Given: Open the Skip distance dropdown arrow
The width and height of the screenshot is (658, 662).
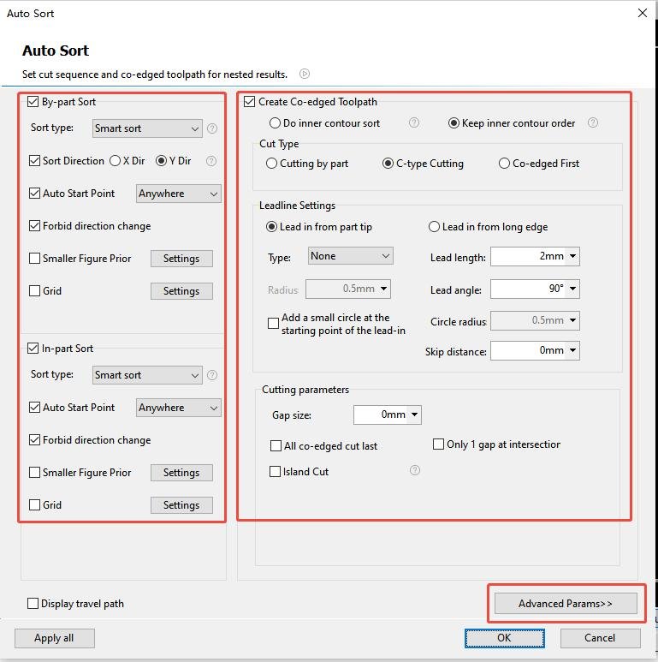Looking at the screenshot, I should click(572, 350).
